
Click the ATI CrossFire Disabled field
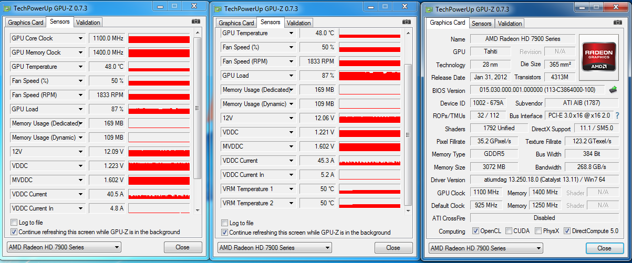(x=546, y=218)
